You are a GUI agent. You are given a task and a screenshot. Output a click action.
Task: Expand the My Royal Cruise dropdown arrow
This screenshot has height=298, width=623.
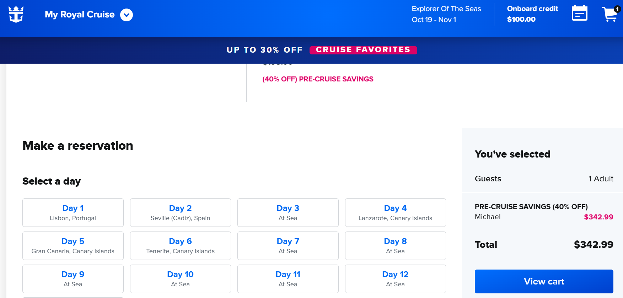click(x=127, y=15)
